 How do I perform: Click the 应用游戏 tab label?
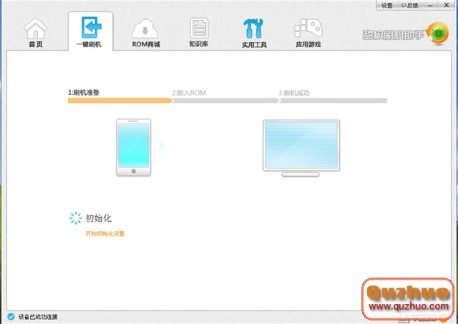click(x=308, y=44)
